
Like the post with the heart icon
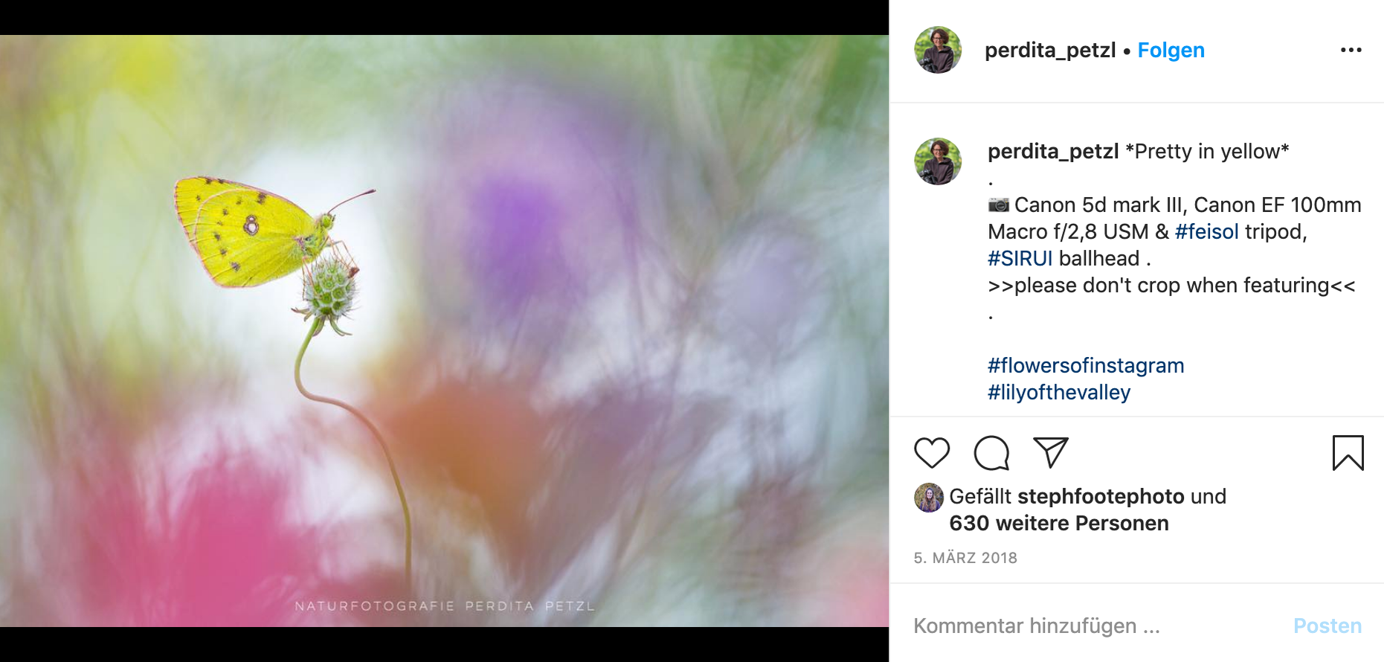tap(932, 453)
